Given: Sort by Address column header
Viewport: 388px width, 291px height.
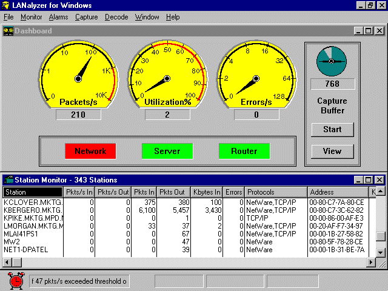Looking at the screenshot, I should 338,192.
